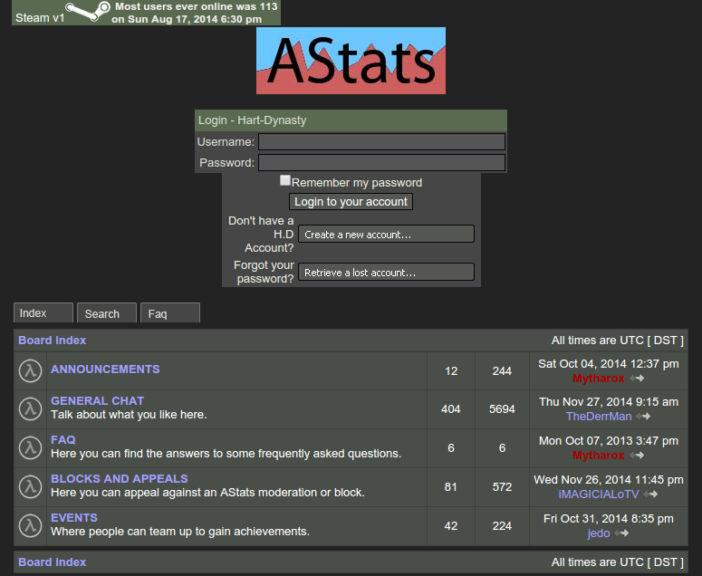Open the EVENTS forum
Image resolution: width=702 pixels, height=576 pixels.
coord(74,518)
